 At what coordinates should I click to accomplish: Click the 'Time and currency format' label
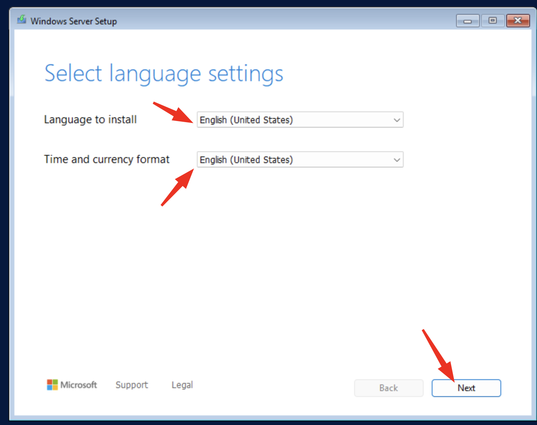(x=107, y=159)
